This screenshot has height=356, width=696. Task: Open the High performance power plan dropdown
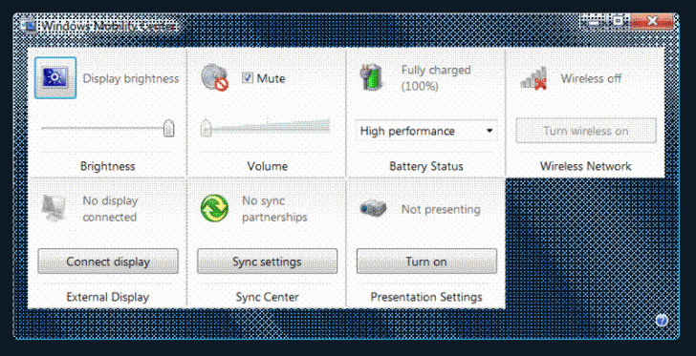click(426, 131)
